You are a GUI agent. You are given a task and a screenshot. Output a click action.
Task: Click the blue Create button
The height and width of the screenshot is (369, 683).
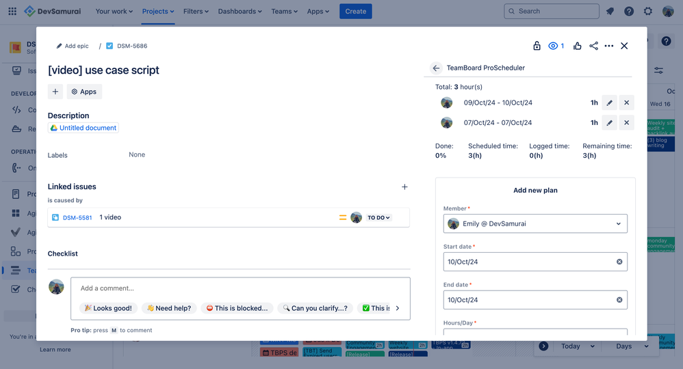355,12
